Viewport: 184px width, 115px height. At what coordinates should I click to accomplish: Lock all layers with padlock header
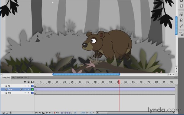tap(29, 82)
